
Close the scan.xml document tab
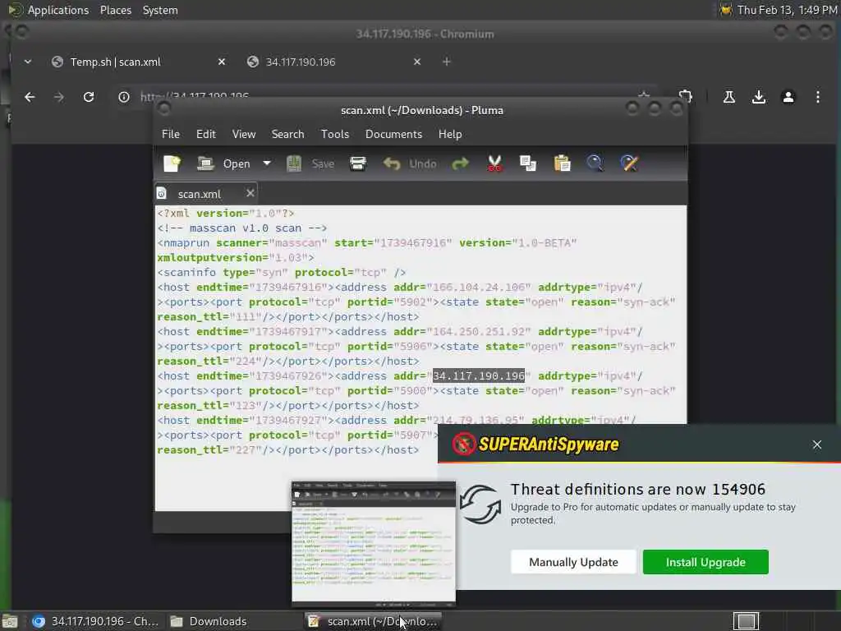(250, 193)
